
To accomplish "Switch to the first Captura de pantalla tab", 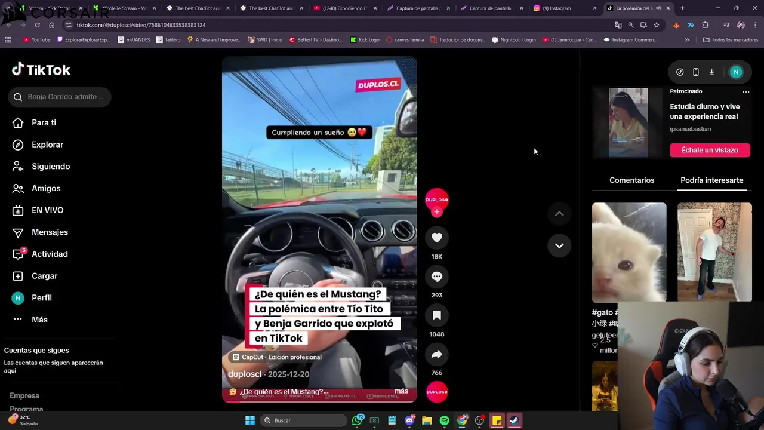I will 418,8.
